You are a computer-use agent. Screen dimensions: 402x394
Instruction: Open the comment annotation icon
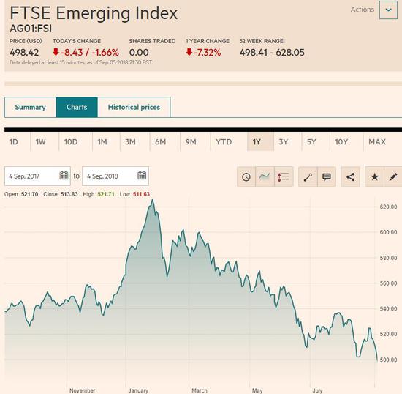pyautogui.click(x=327, y=176)
